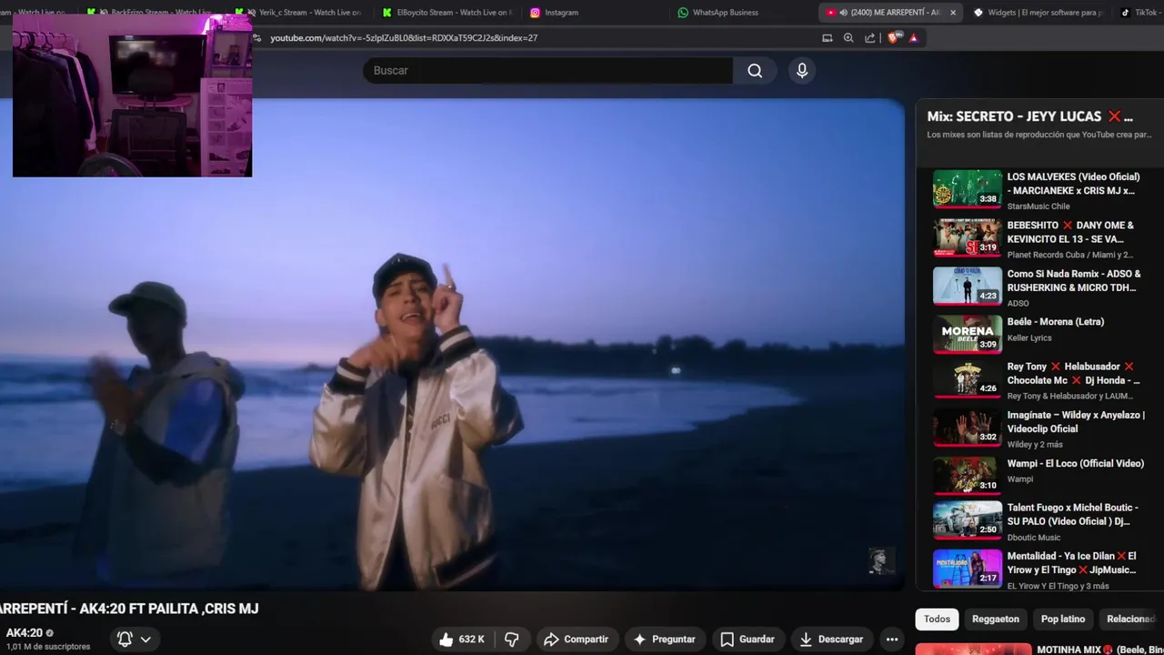Click the install/cast icon in address bar
1164x655 pixels.
tap(827, 38)
